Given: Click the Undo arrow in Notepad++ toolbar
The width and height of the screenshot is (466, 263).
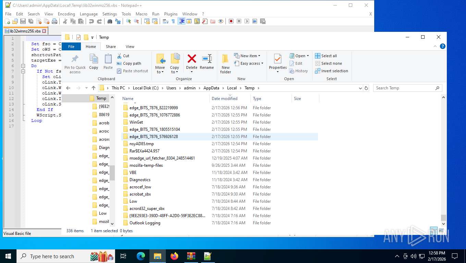Looking at the screenshot, I should coord(91,21).
